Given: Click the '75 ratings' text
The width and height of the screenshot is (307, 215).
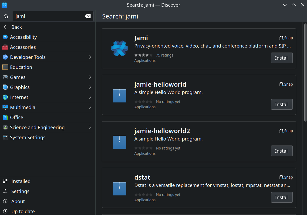Looking at the screenshot, I should (164, 55).
